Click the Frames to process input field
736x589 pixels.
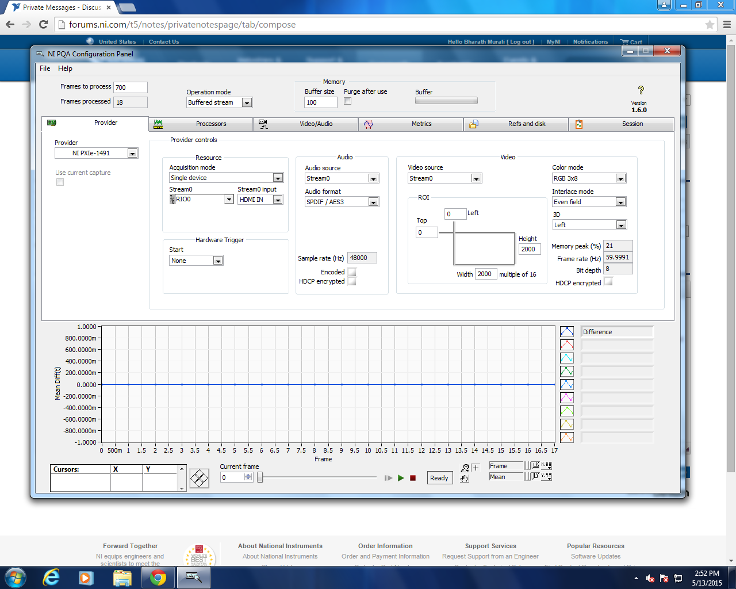click(131, 87)
